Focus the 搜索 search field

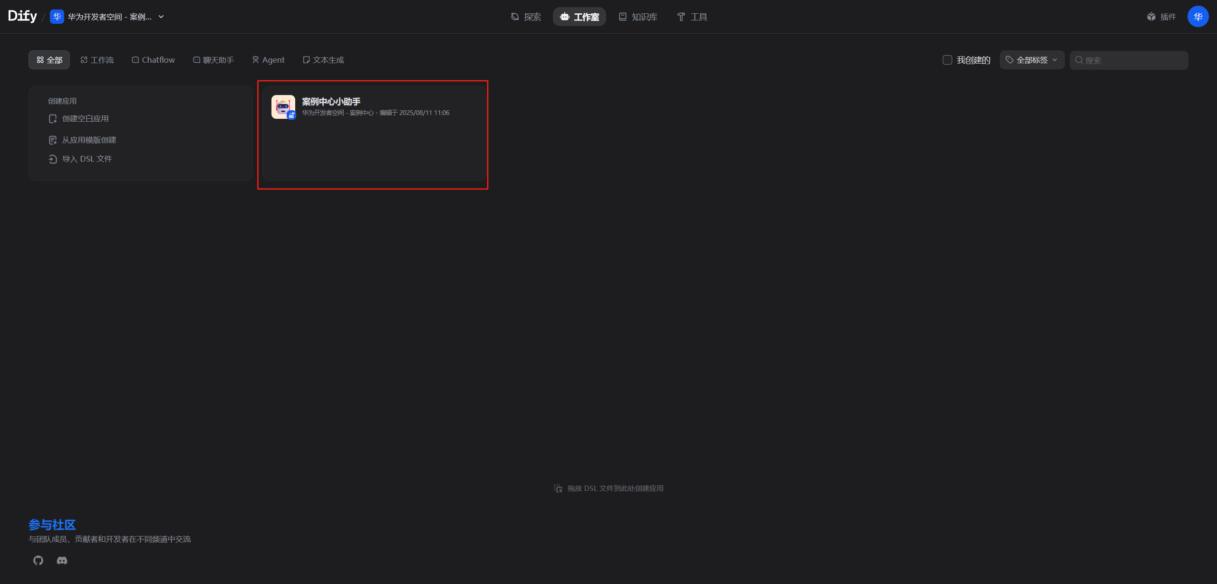(1129, 60)
